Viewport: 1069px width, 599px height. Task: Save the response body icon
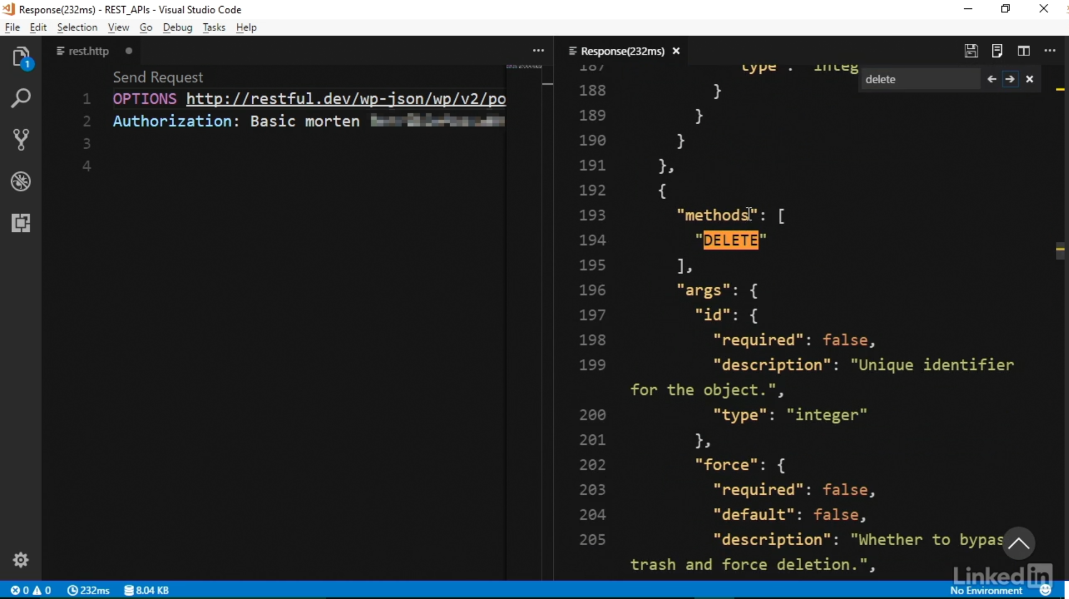(997, 50)
